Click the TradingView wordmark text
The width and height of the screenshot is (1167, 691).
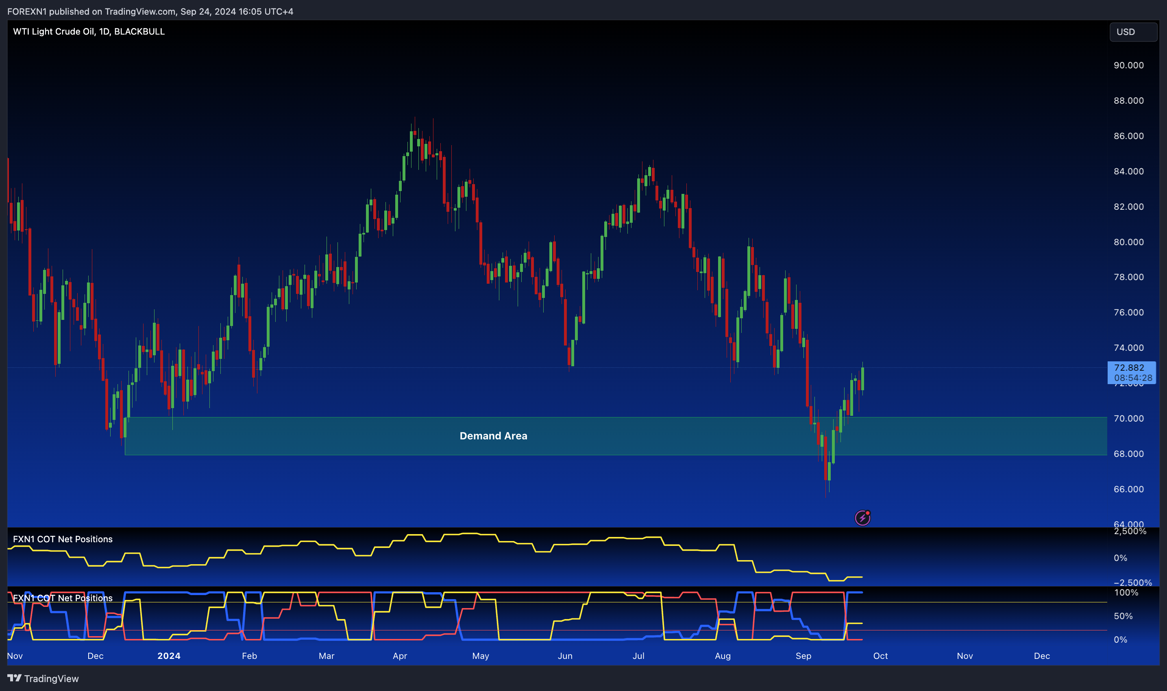click(51, 678)
